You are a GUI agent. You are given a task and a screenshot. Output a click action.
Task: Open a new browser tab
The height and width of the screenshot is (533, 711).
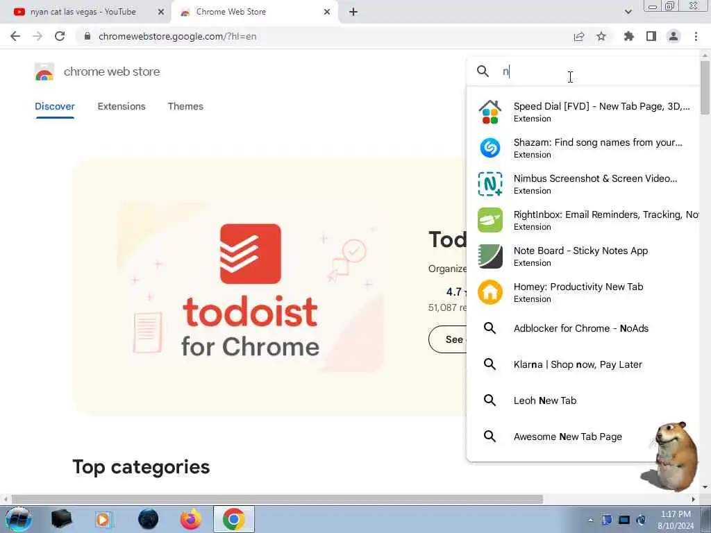pyautogui.click(x=353, y=12)
